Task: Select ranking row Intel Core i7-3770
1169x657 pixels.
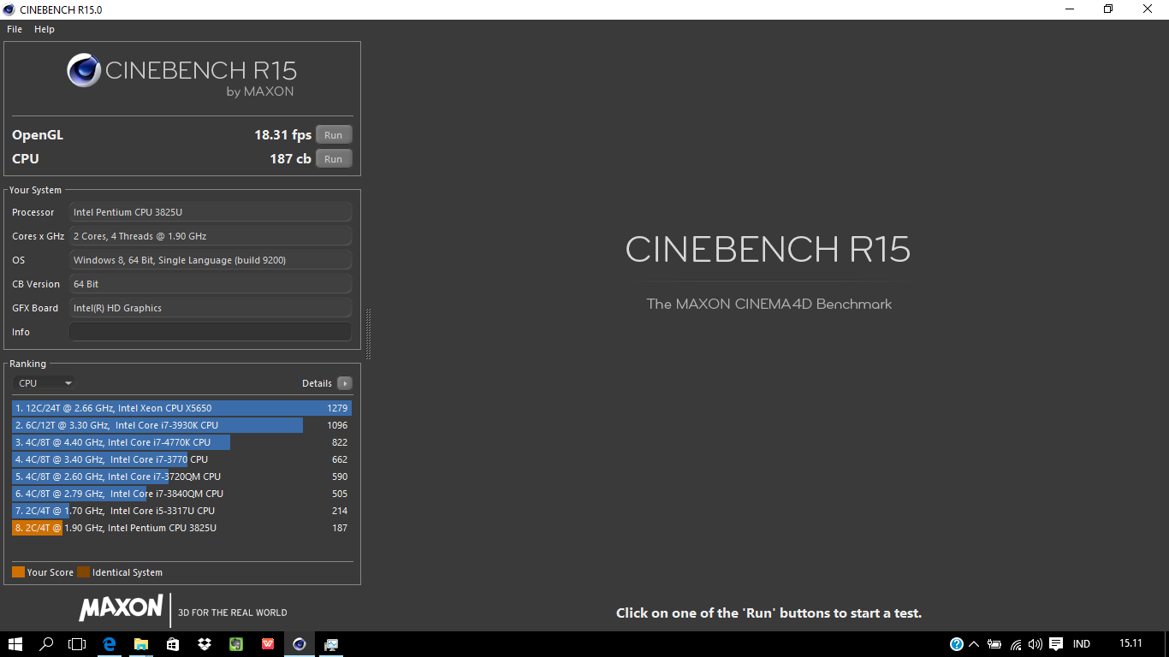Action: coord(181,459)
